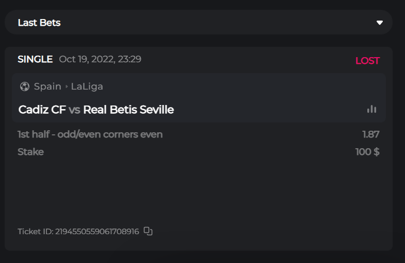The image size is (405, 263).
Task: Collapse the Last Bets dropdown arrow
Action: 380,23
